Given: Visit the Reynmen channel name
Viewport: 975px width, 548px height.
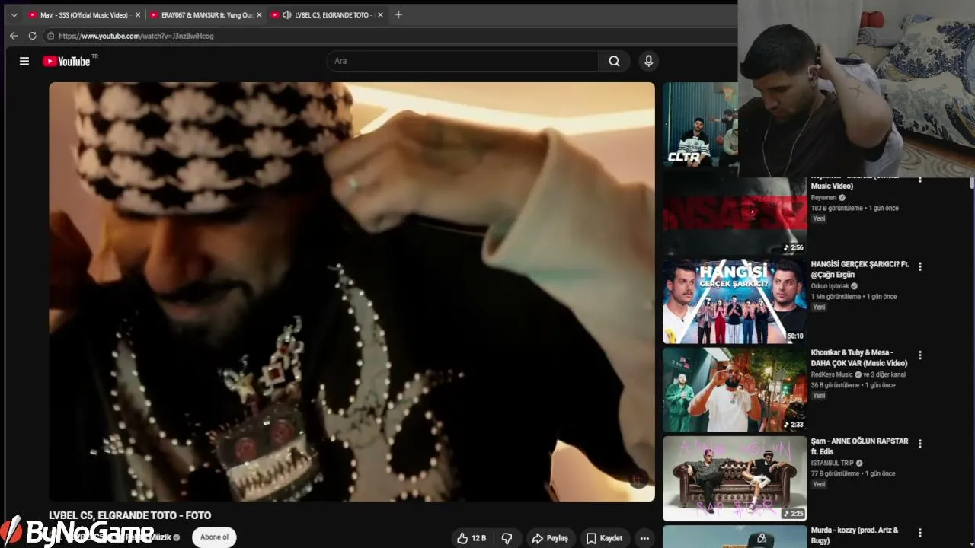Looking at the screenshot, I should [823, 198].
